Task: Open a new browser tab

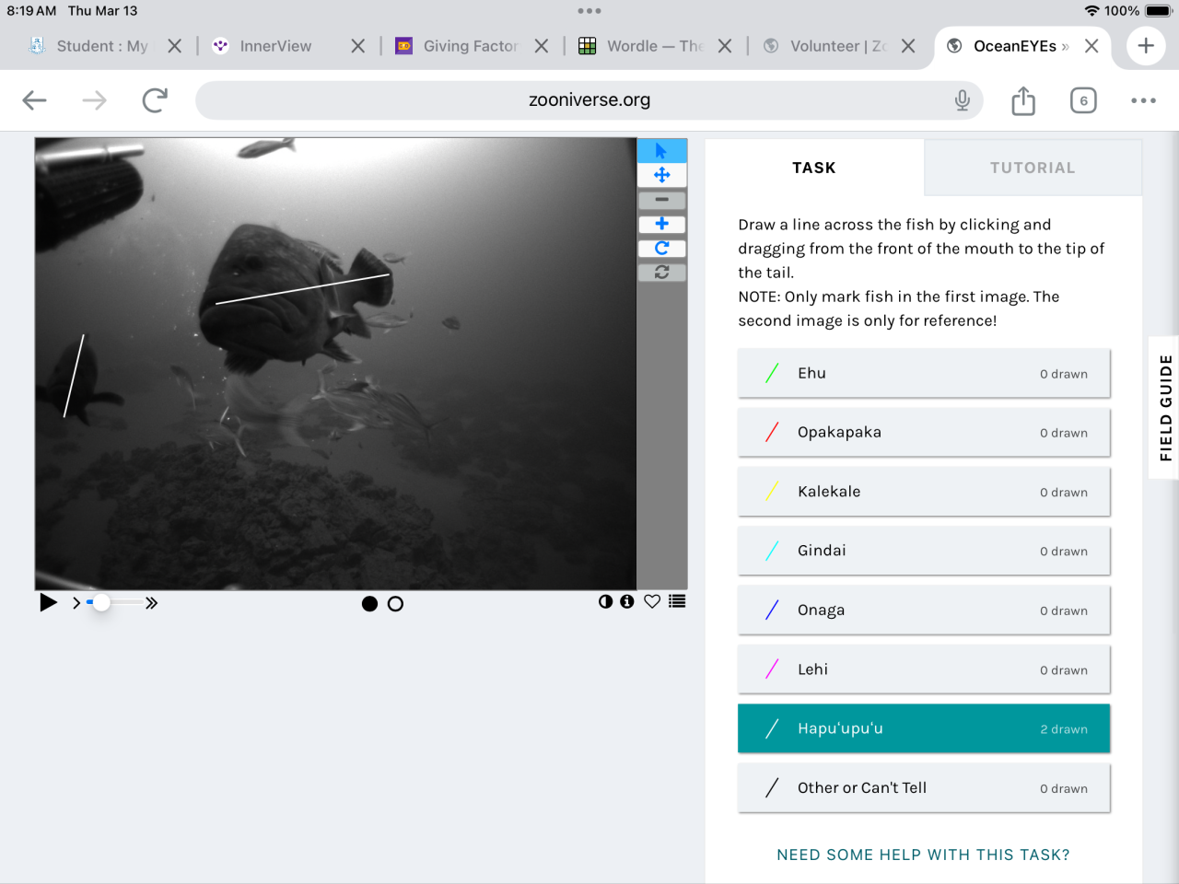Action: pyautogui.click(x=1146, y=46)
